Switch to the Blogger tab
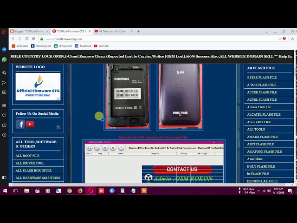 30,31
